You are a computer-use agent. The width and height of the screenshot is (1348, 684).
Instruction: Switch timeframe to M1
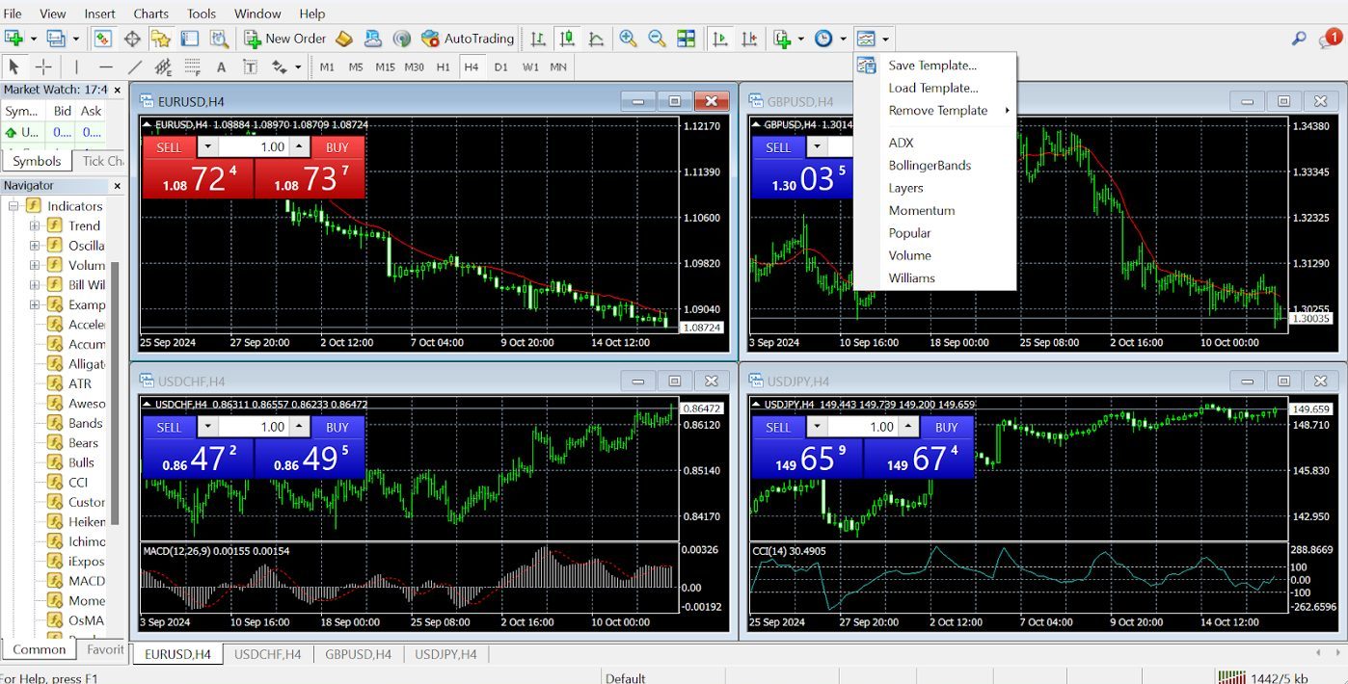tap(327, 66)
